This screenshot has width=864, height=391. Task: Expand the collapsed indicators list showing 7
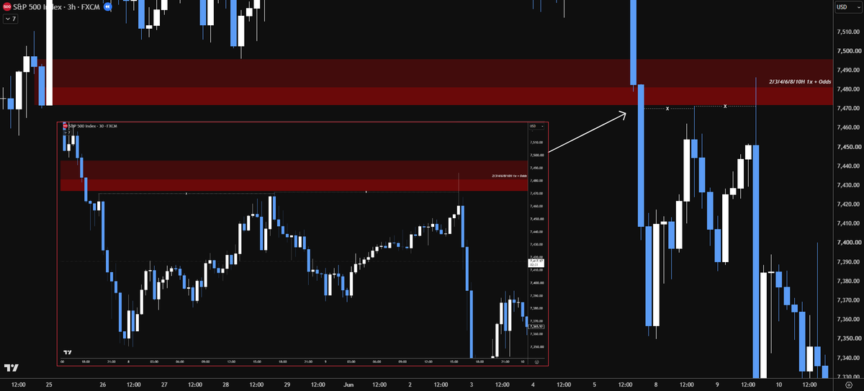[10, 19]
